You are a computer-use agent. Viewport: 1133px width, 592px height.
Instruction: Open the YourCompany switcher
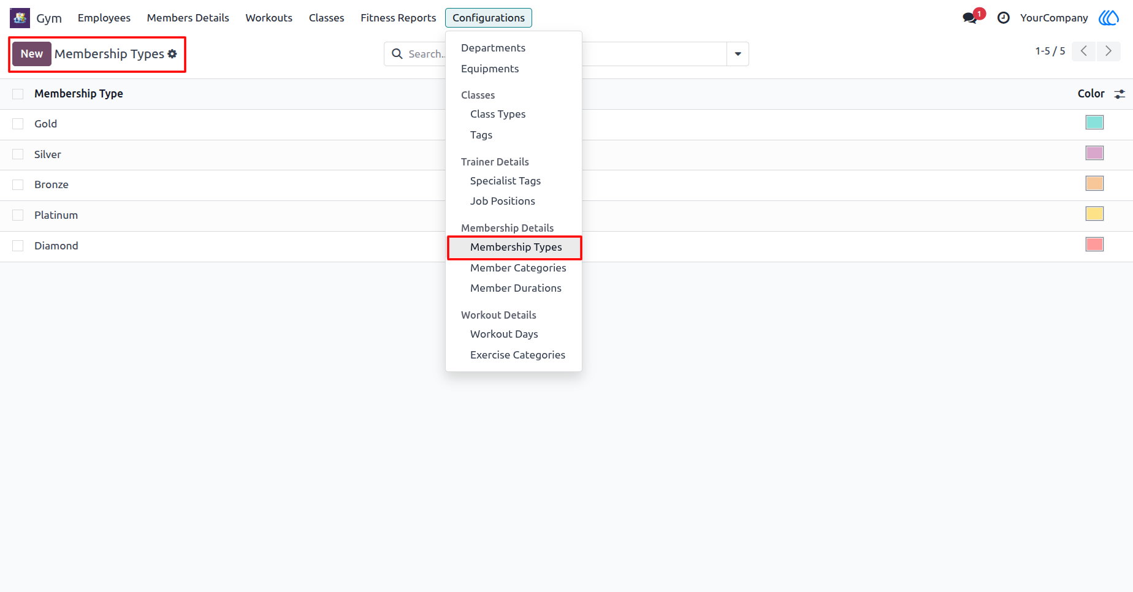[x=1054, y=18]
